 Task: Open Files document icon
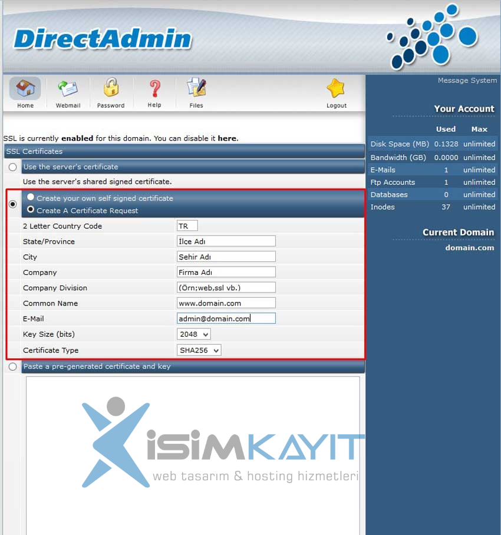pyautogui.click(x=196, y=87)
